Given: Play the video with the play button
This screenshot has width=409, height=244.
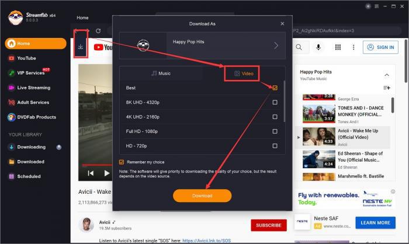Looking at the screenshot, I should (107, 173).
